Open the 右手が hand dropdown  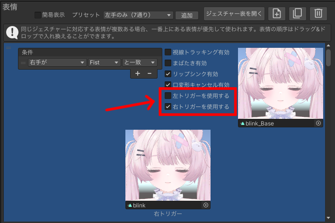click(x=57, y=62)
